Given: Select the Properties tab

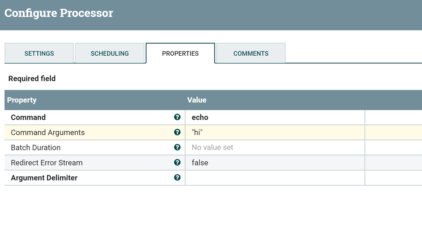Looking at the screenshot, I should click(180, 54).
